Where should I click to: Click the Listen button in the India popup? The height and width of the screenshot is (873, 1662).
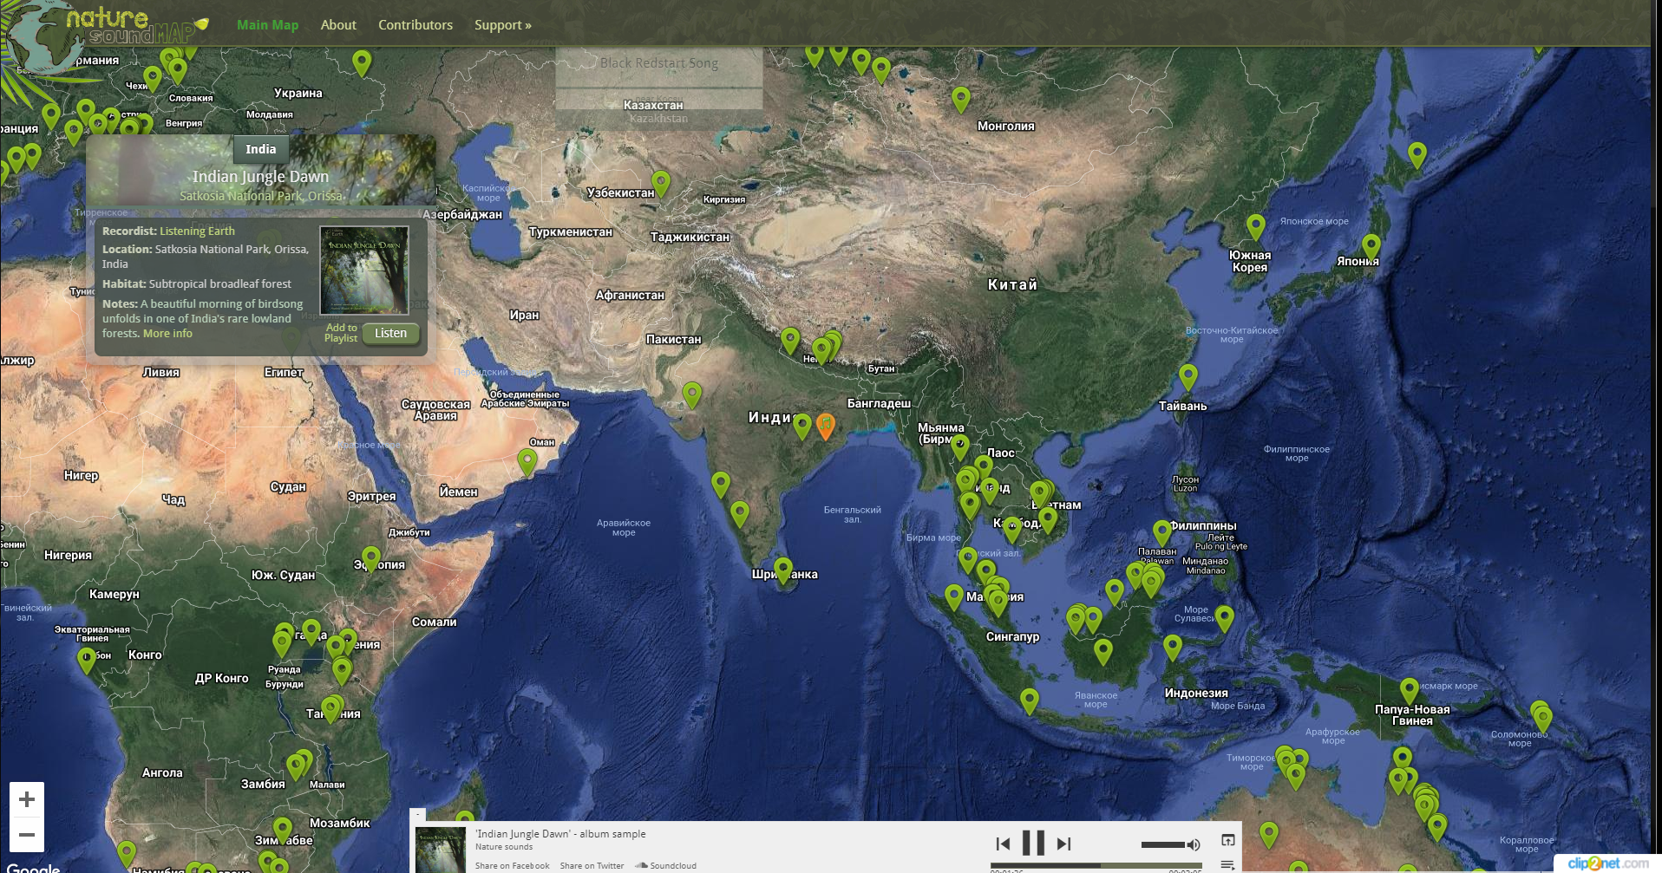click(390, 333)
